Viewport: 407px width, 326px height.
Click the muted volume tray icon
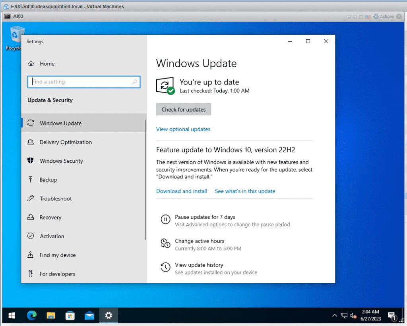point(353,316)
